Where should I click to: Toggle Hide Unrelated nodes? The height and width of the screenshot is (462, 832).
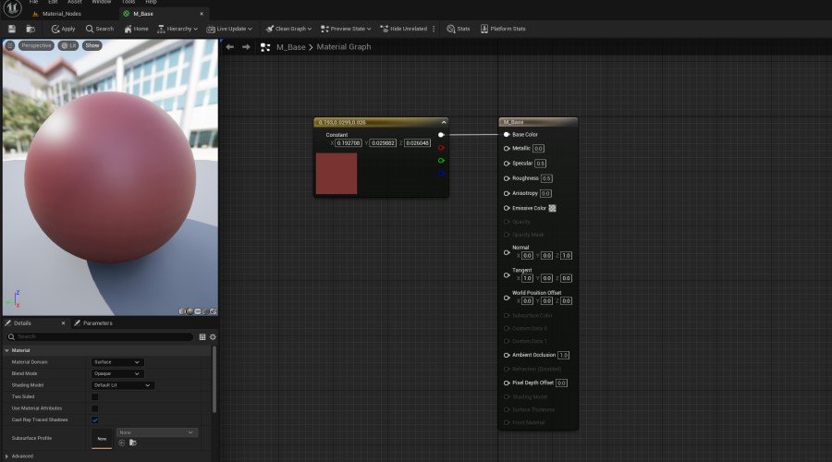tap(404, 29)
